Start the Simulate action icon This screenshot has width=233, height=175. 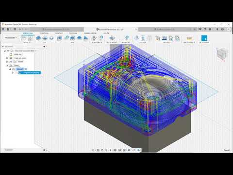coord(136,38)
